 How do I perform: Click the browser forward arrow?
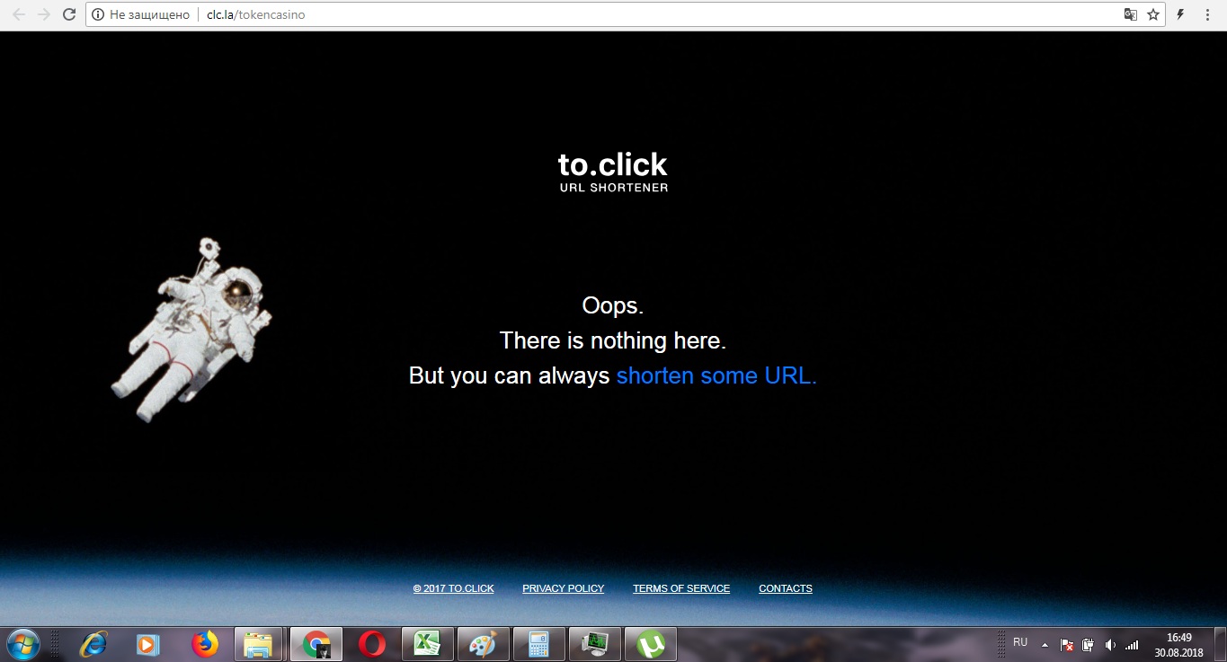click(43, 14)
